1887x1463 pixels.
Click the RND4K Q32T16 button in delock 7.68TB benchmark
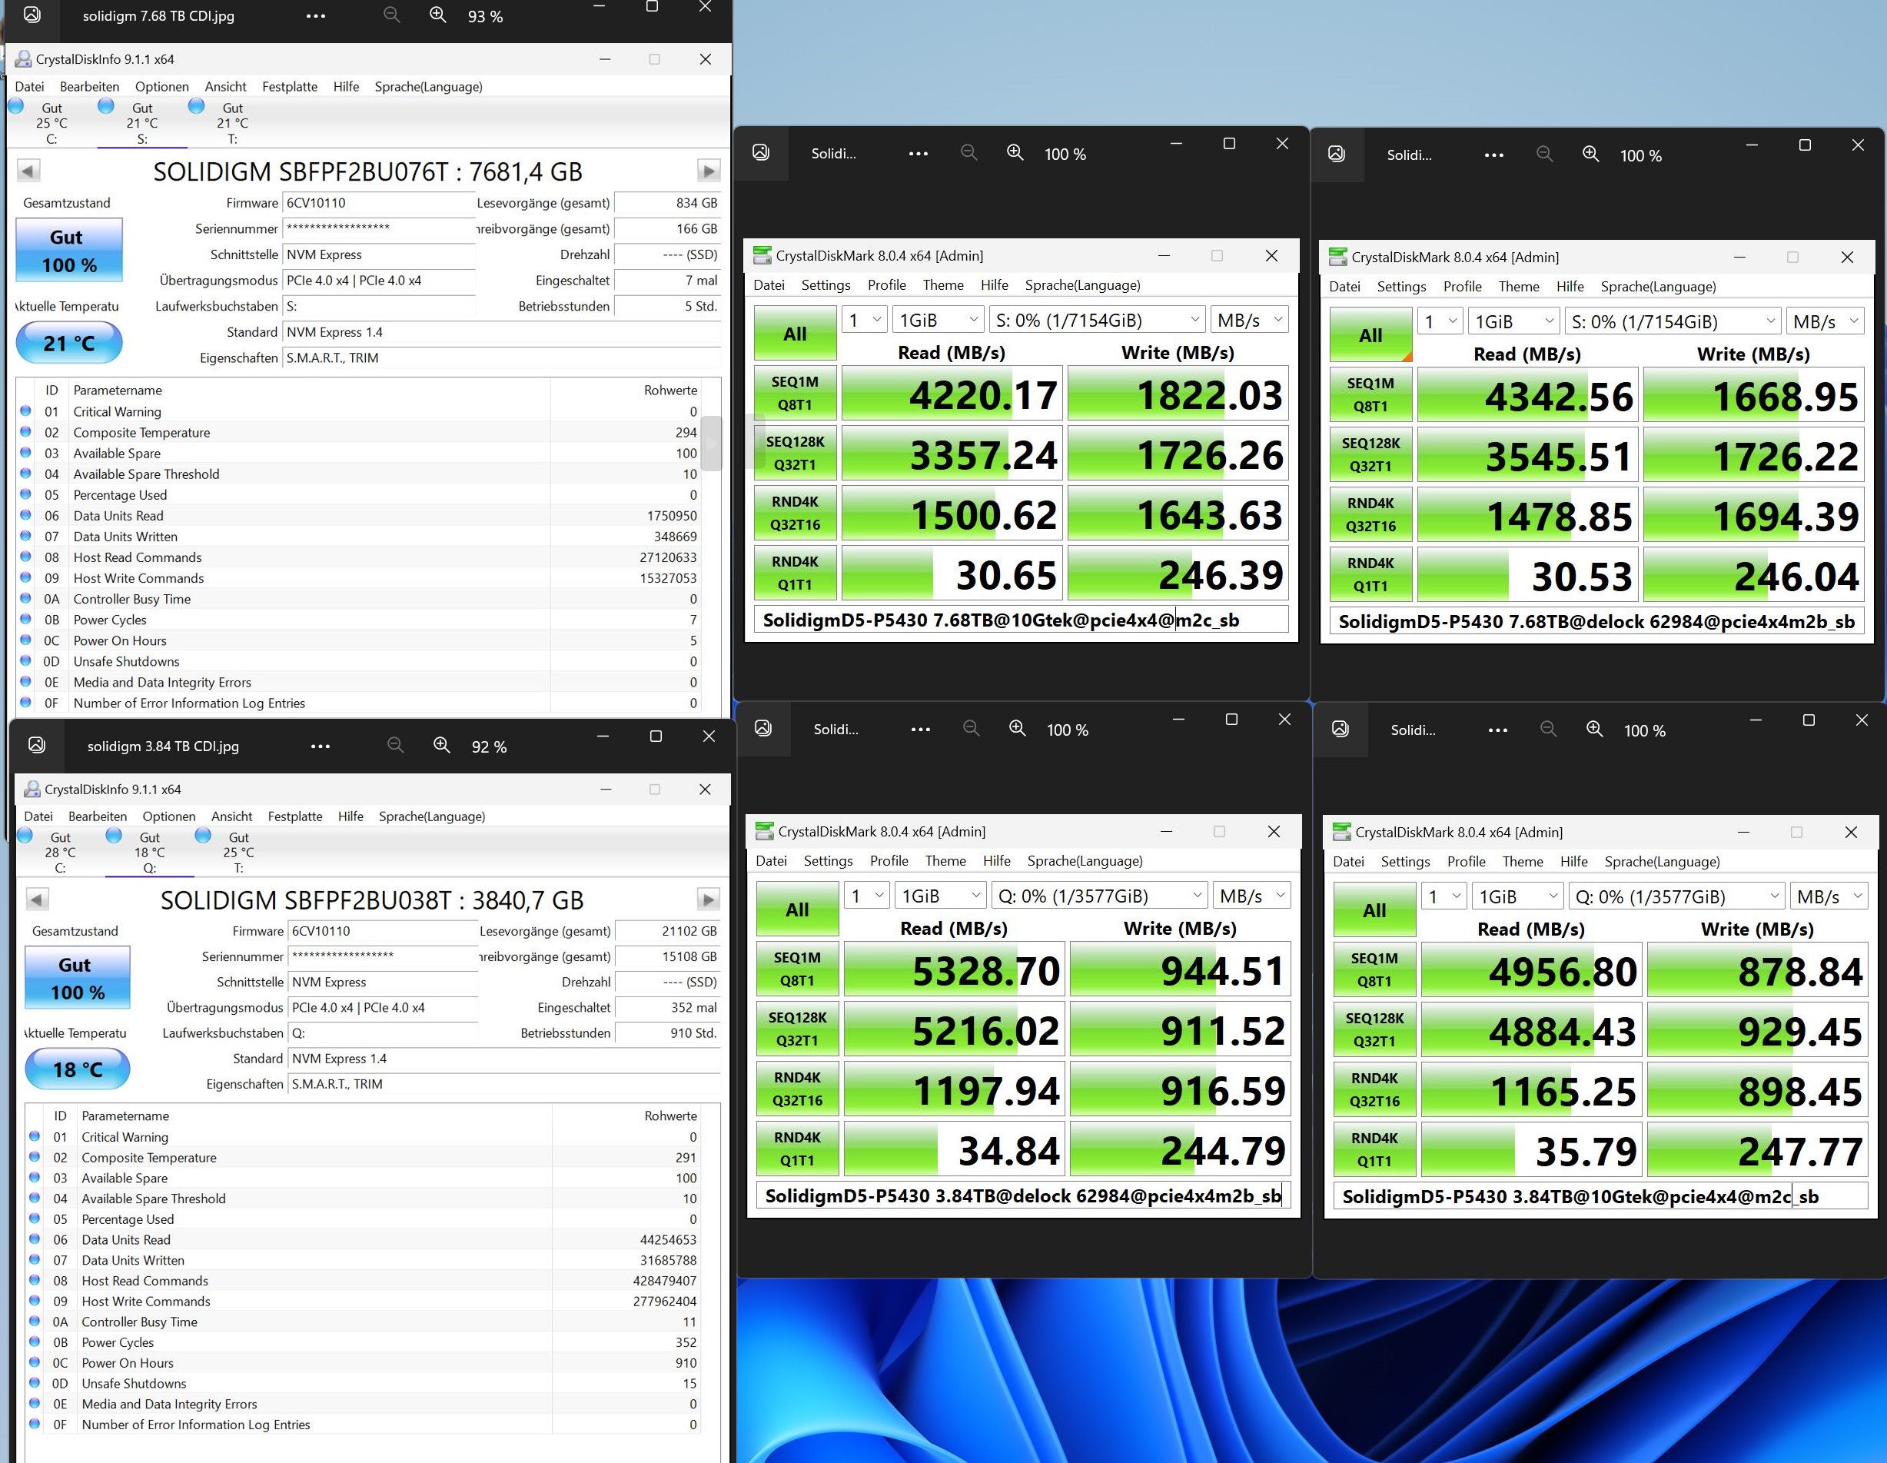coord(1370,515)
